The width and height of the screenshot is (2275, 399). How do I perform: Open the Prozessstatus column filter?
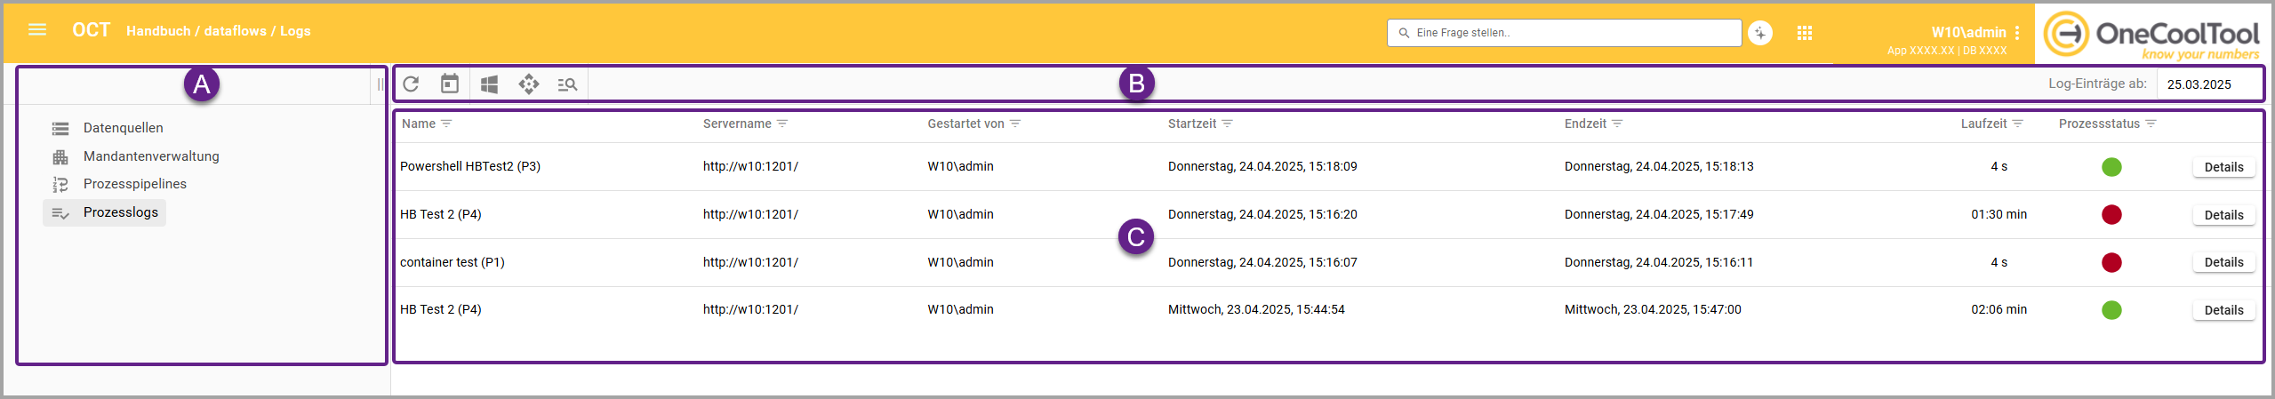[x=2151, y=124]
